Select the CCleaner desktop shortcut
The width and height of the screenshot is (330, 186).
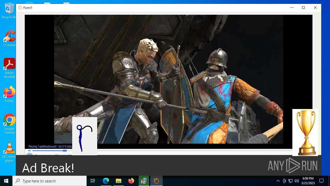coord(9,39)
